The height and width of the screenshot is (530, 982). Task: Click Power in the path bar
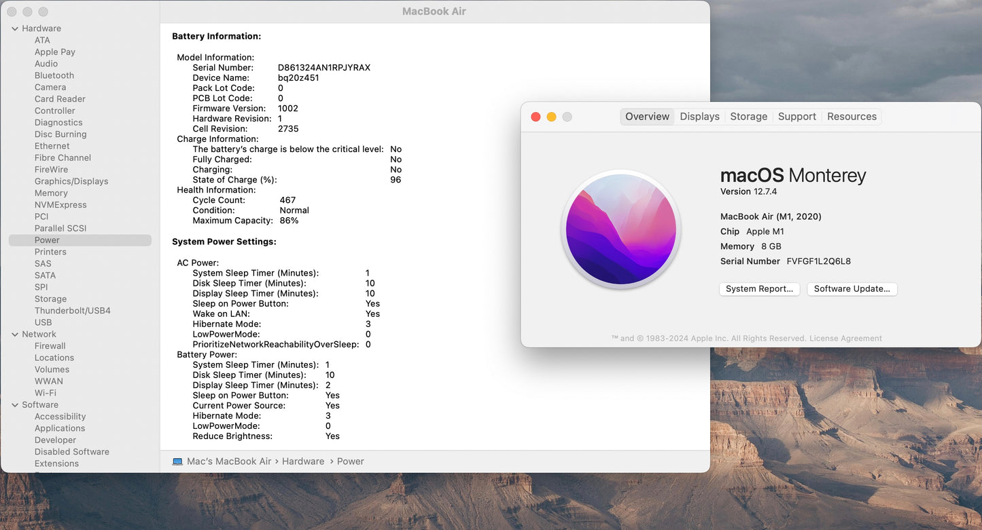click(x=351, y=461)
